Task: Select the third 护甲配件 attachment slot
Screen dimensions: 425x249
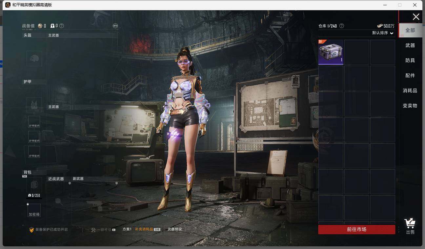Action: pos(34,152)
